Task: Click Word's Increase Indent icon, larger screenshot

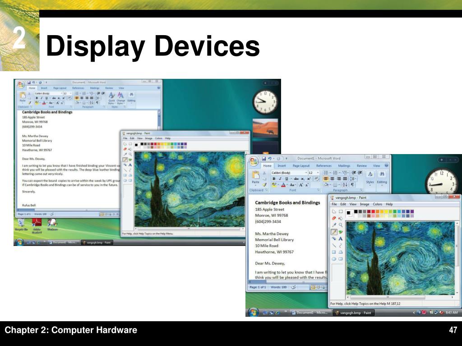Action: coord(360,173)
